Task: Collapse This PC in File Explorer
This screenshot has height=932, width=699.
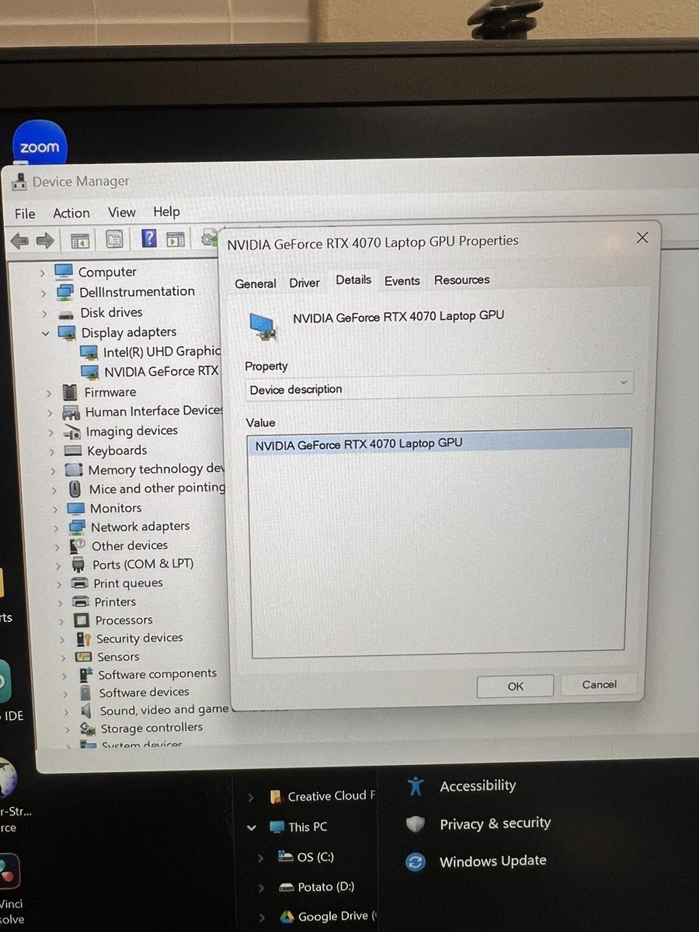Action: click(x=252, y=828)
